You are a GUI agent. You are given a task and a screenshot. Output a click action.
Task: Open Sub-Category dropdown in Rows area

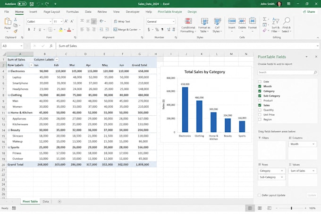pyautogui.click(x=282, y=177)
